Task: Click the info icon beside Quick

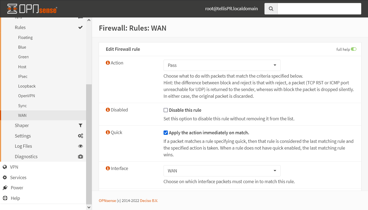Action: point(108,132)
